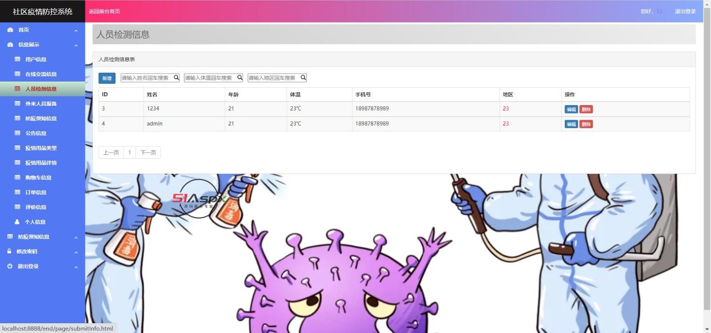Click ID cell 3 in the table

point(104,109)
